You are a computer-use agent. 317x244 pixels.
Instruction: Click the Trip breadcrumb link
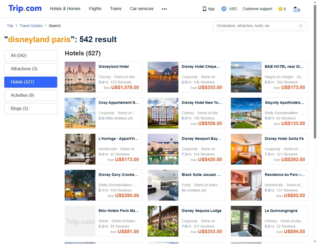point(10,26)
